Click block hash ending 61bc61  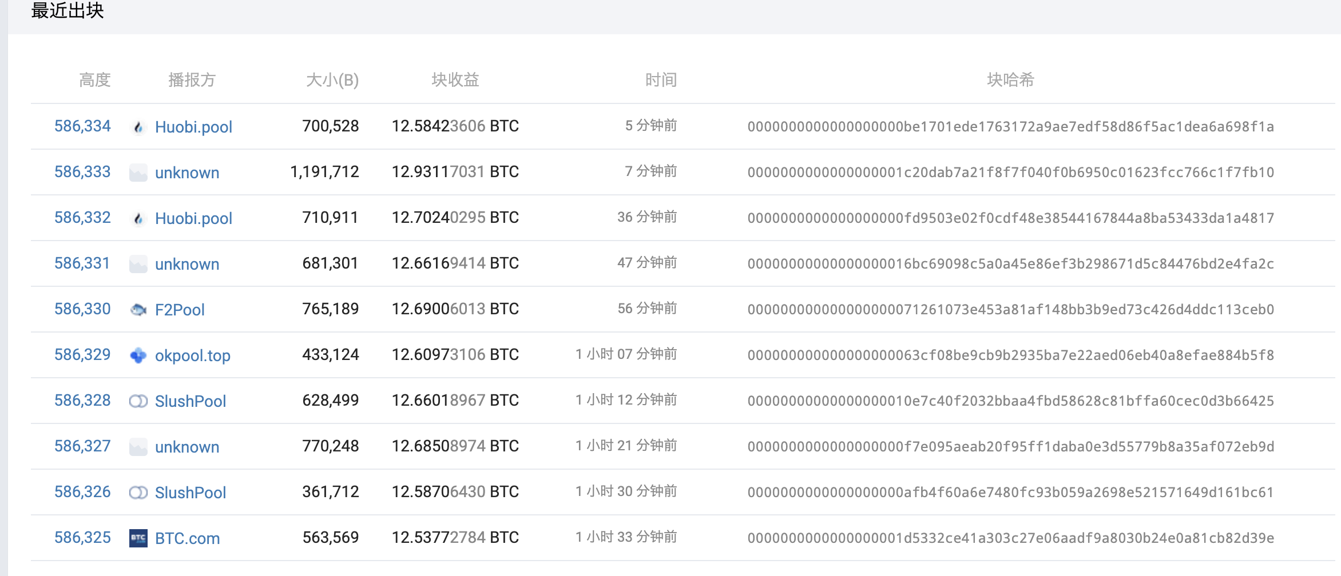click(x=1011, y=493)
